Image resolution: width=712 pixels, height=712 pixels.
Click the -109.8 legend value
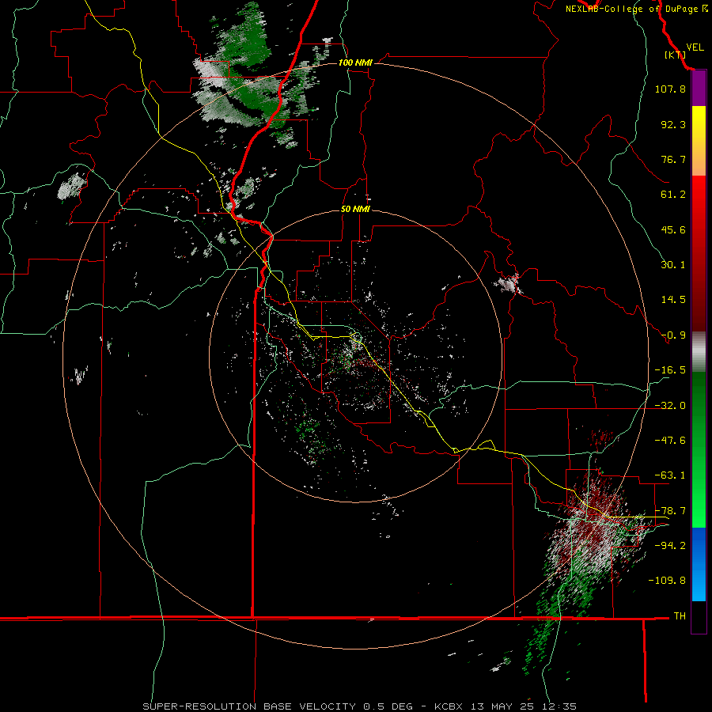(667, 581)
